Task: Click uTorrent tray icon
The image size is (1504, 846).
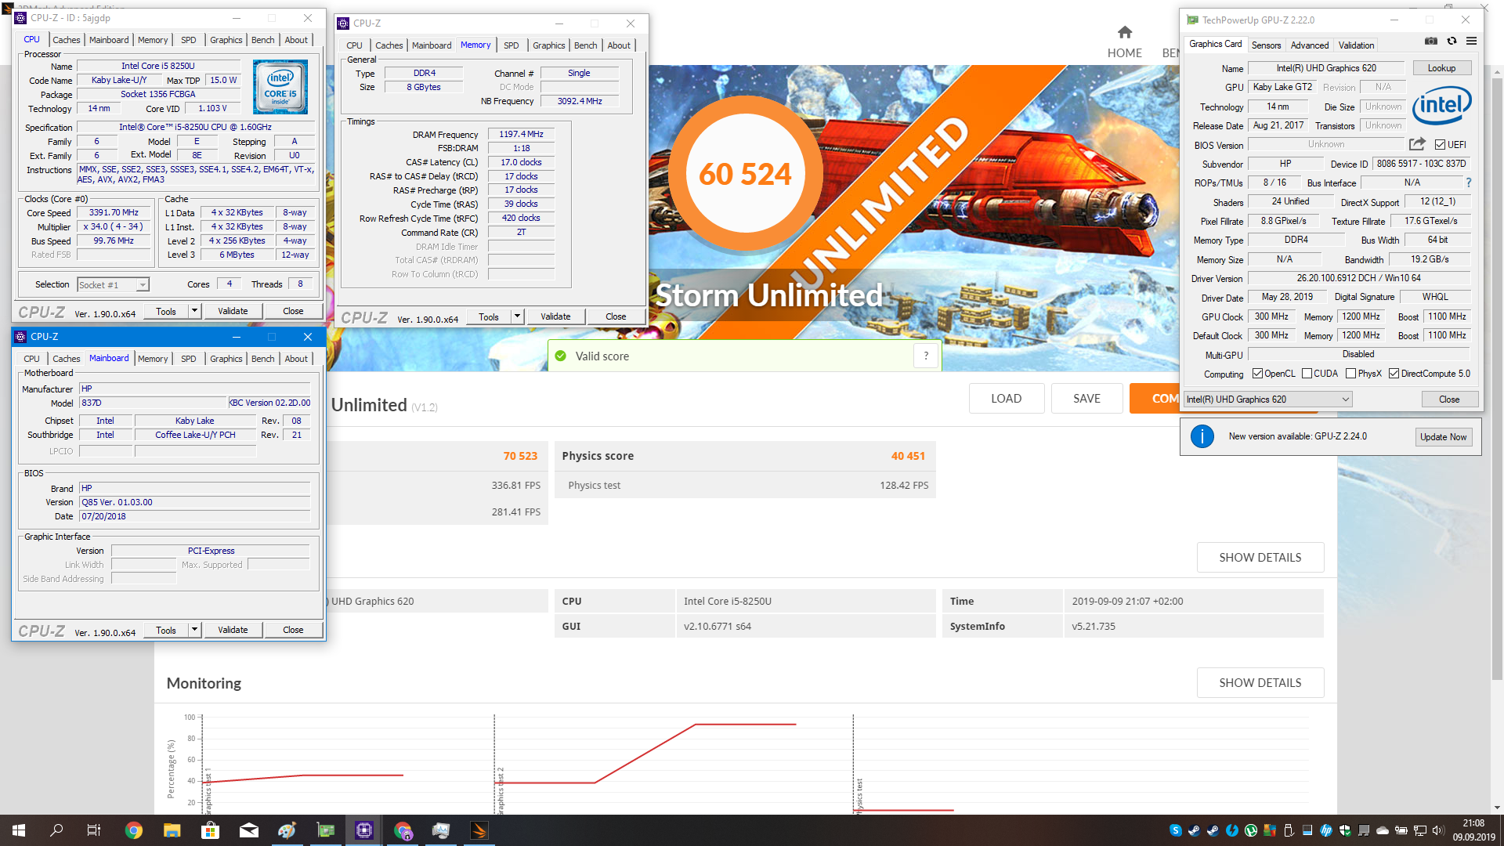Action: 1251,830
